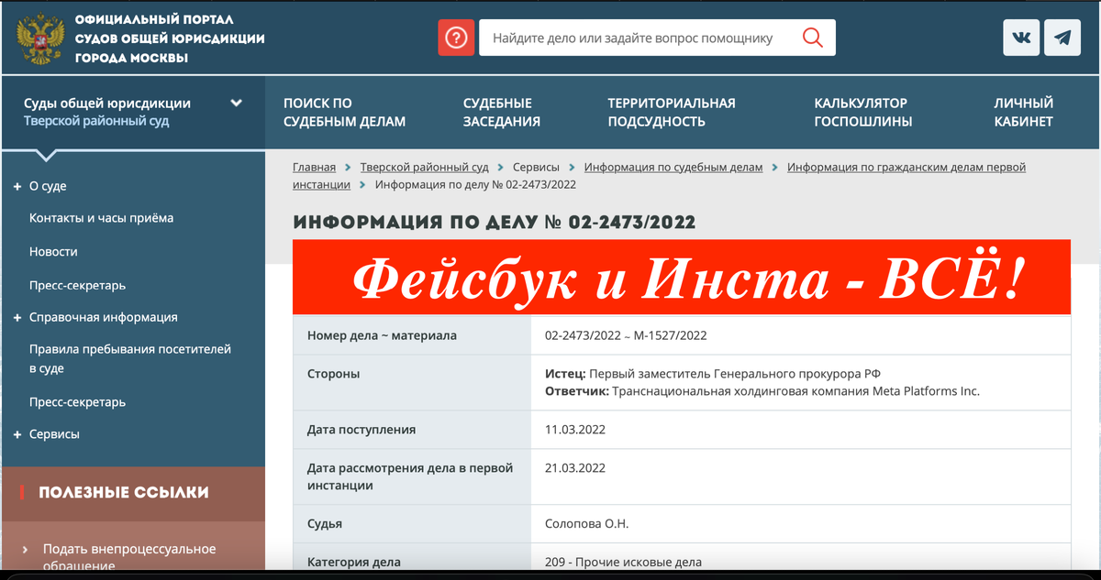Expand the 'Справочная информация' plus item

(17, 317)
